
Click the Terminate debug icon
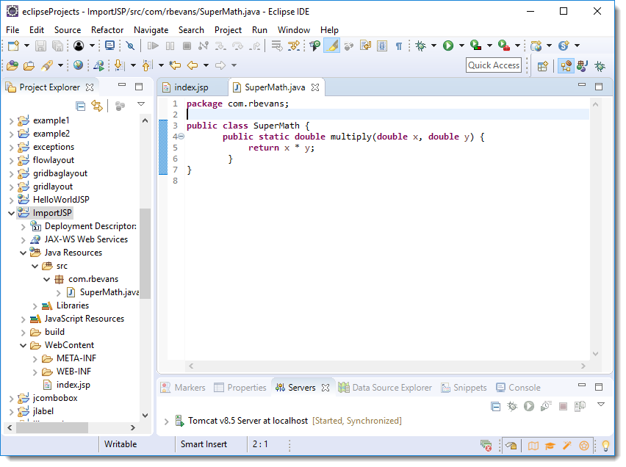(187, 46)
